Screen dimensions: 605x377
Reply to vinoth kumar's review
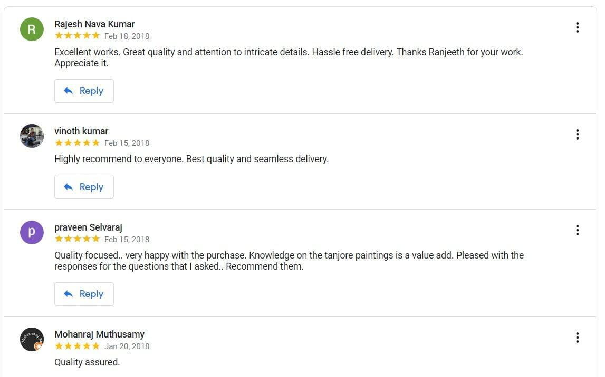(84, 187)
